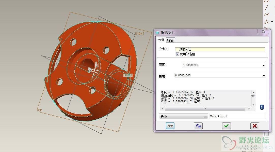Image resolution: width=275 pixels, height=152 pixels.
Task: Cancel analysis with red X button
Action: (254, 126)
